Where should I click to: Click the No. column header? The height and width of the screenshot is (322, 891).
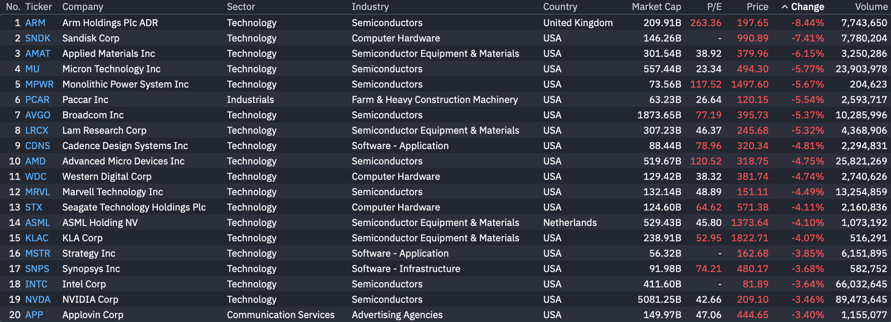tap(13, 7)
